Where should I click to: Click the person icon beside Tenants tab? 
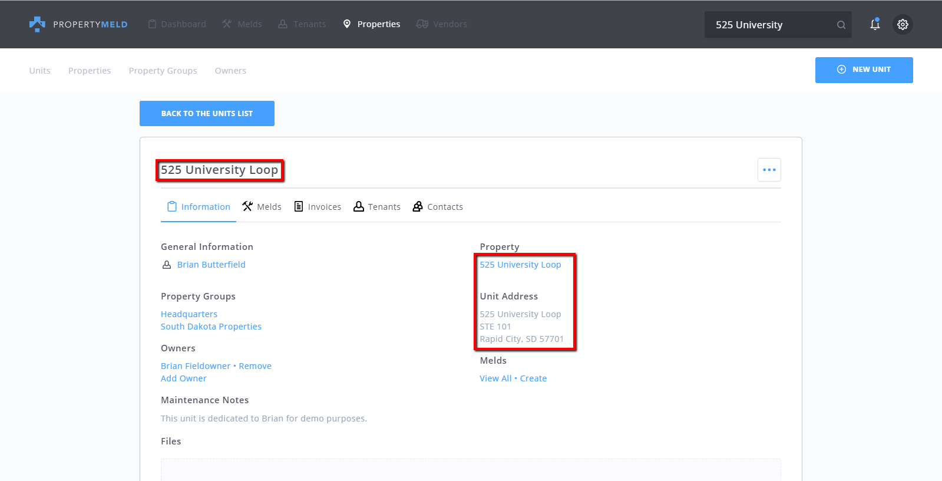359,206
